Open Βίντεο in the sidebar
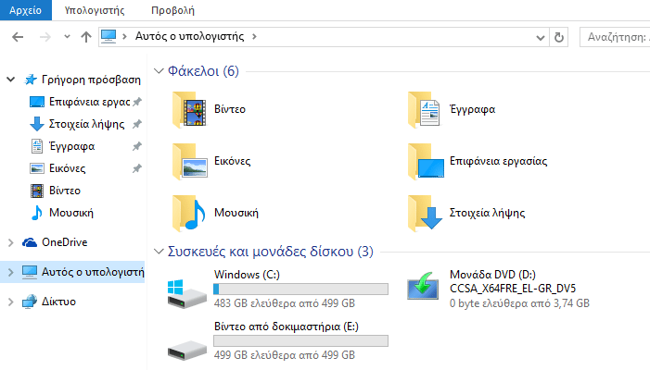The image size is (650, 370). [x=65, y=191]
